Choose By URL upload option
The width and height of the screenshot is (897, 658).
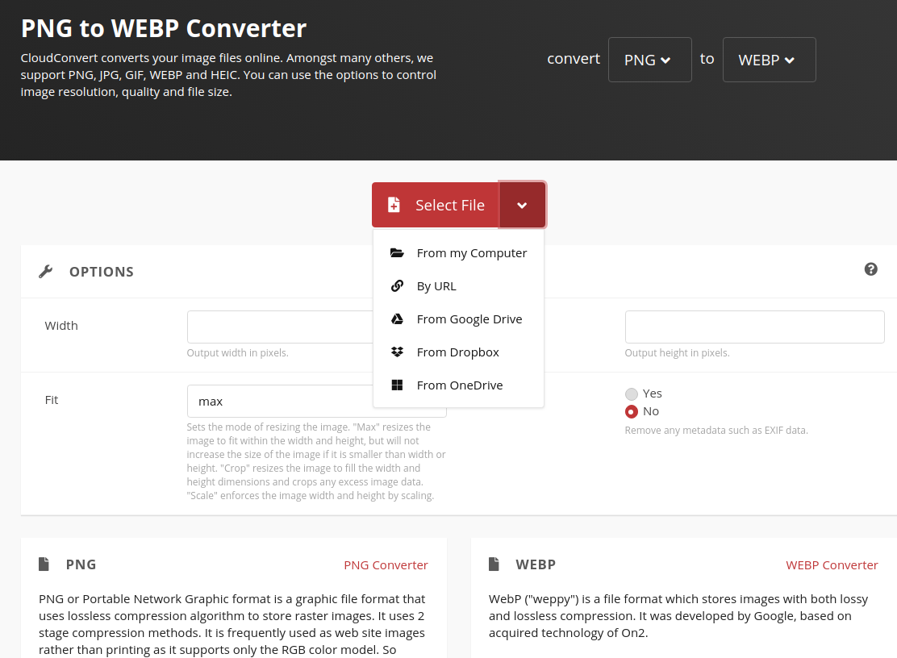click(458, 286)
